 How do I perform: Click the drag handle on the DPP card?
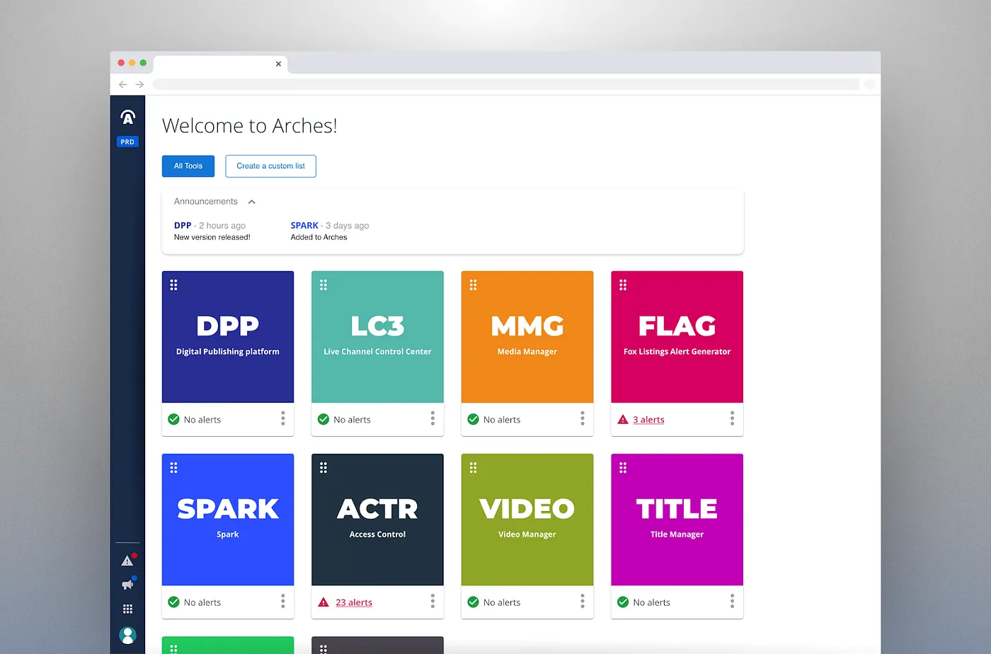coord(173,285)
